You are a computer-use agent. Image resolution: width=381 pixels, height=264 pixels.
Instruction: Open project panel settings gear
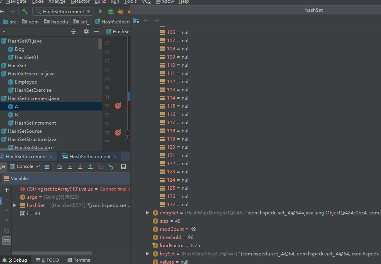click(x=86, y=31)
